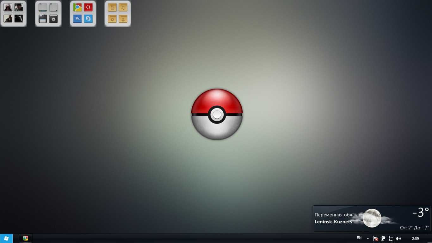Image resolution: width=432 pixels, height=243 pixels.
Task: Open the settings gear folder icon
Action: point(112,19)
